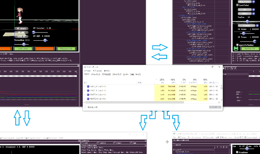Click the green frog icon
Viewport: 260px width, 154px height.
pyautogui.click(x=236, y=49)
